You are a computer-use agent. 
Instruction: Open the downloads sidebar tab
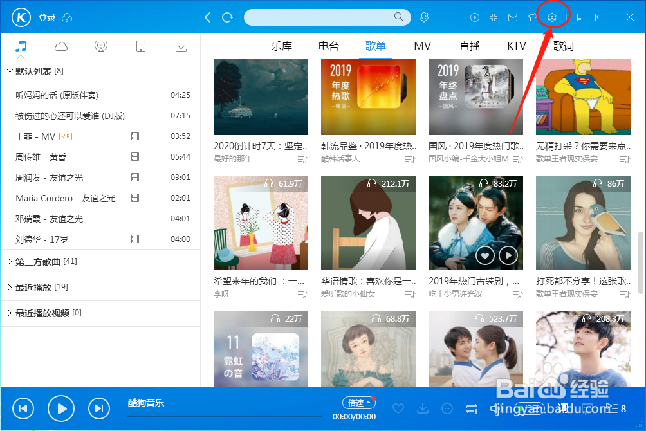coord(181,46)
